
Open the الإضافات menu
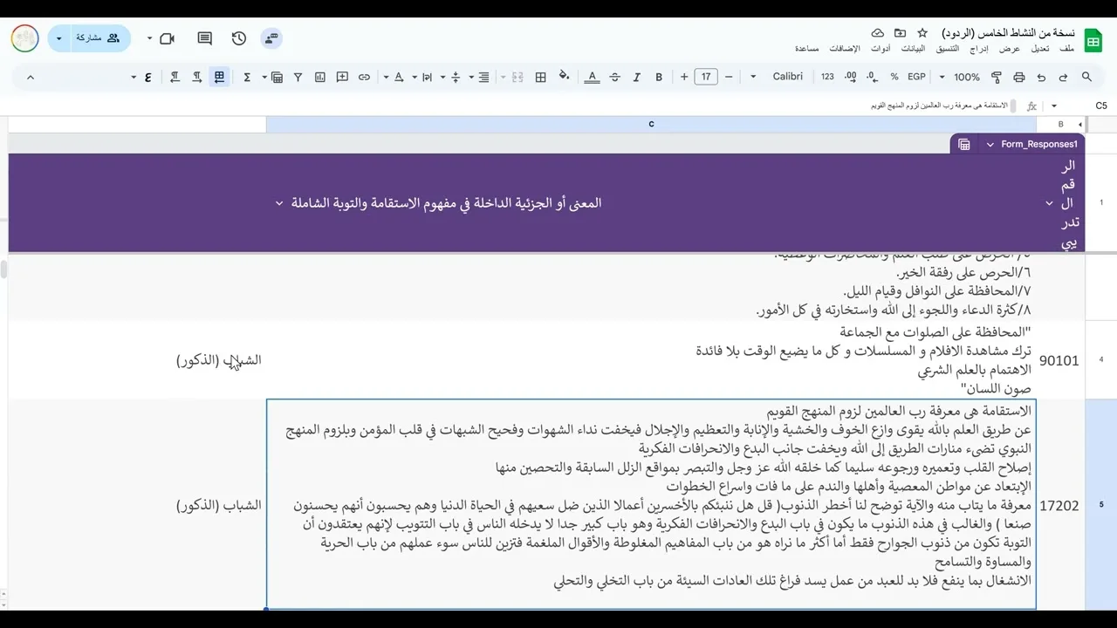pos(845,49)
